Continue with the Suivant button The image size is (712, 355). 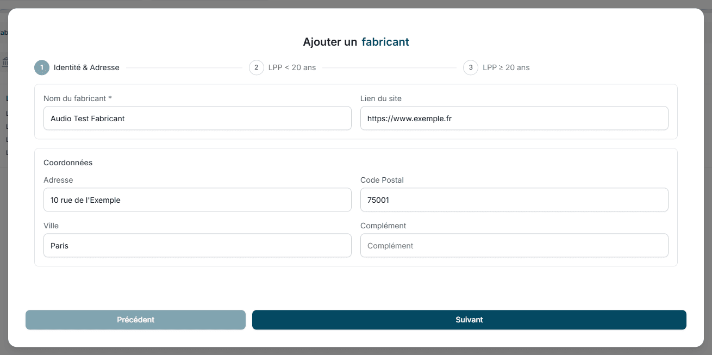pyautogui.click(x=469, y=320)
